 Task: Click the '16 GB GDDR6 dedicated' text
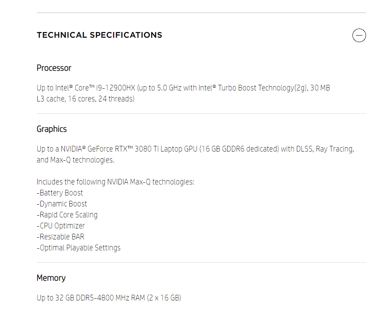coord(239,149)
